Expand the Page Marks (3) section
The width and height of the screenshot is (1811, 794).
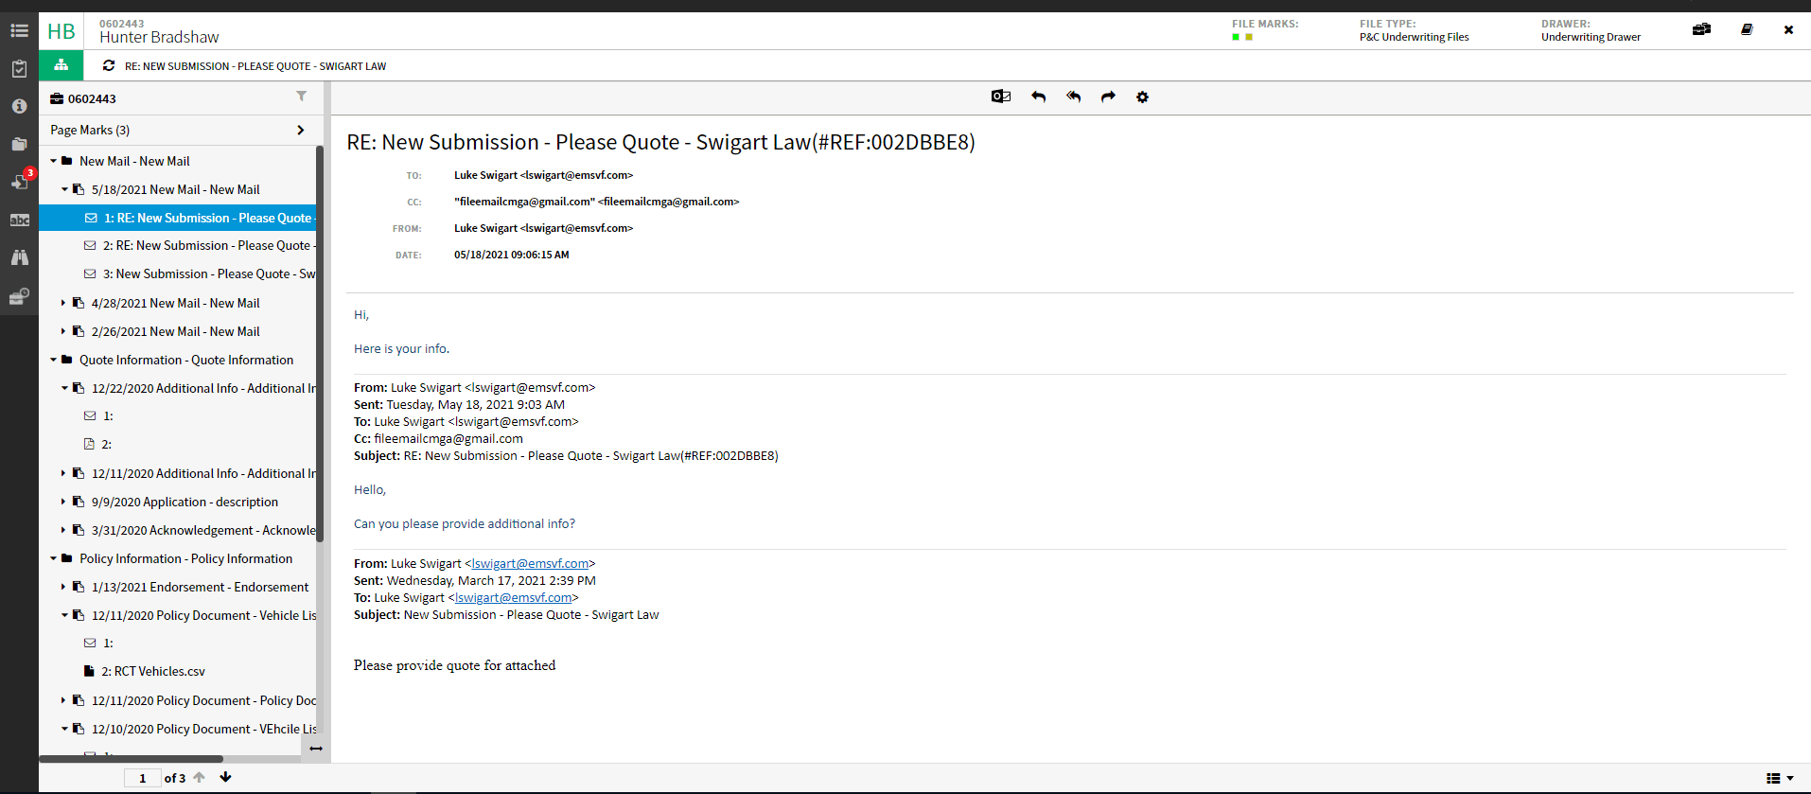pos(300,130)
